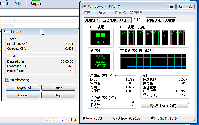Select the 效能 tab
Viewport: 199px width, 125px height.
138,20
